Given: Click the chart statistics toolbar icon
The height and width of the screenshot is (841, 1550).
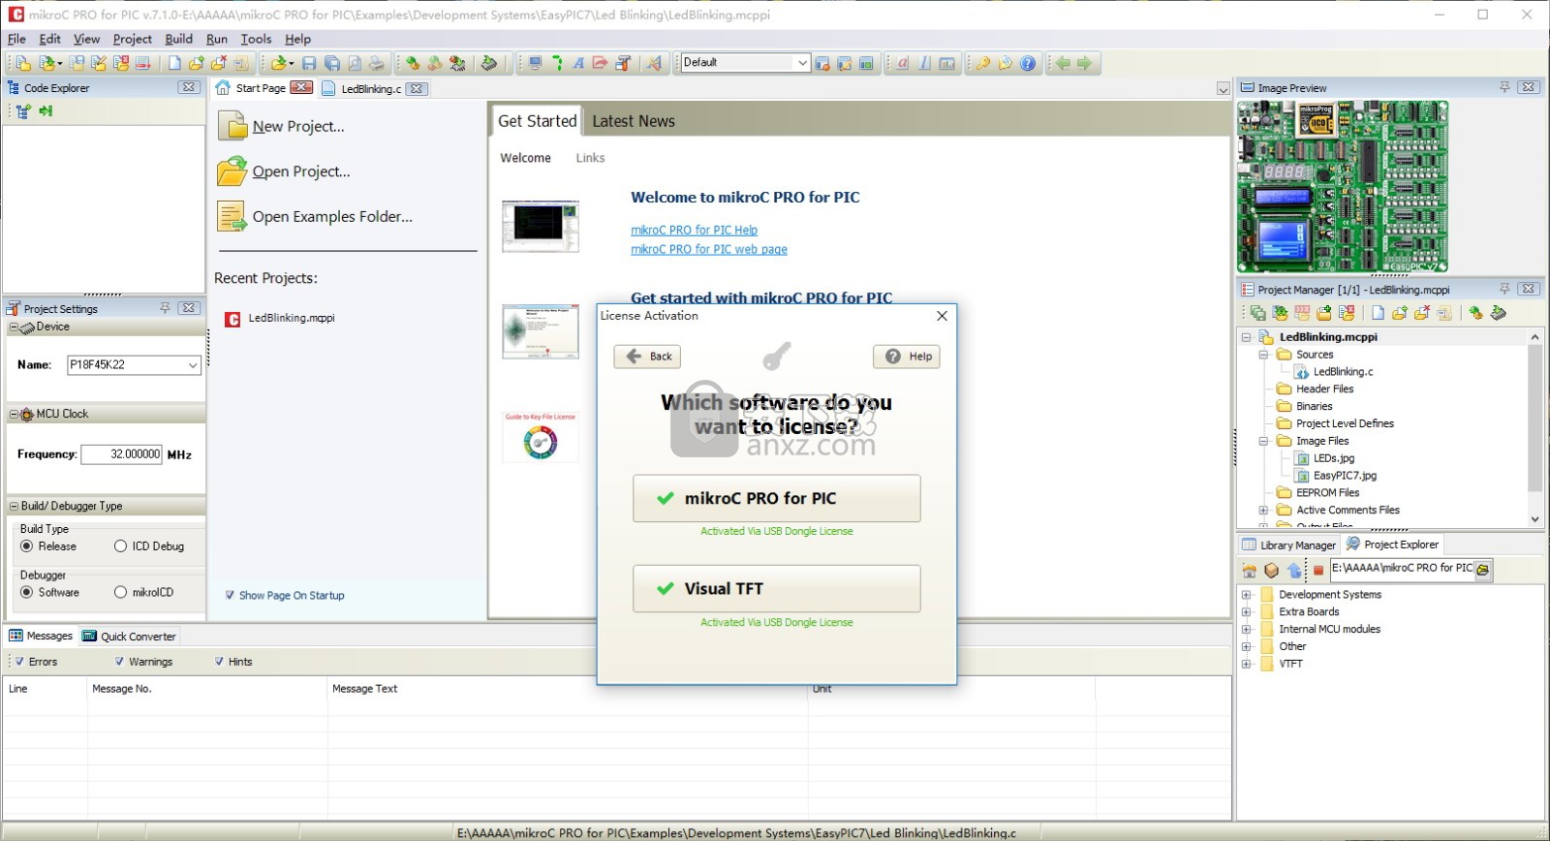Looking at the screenshot, I should click(946, 64).
